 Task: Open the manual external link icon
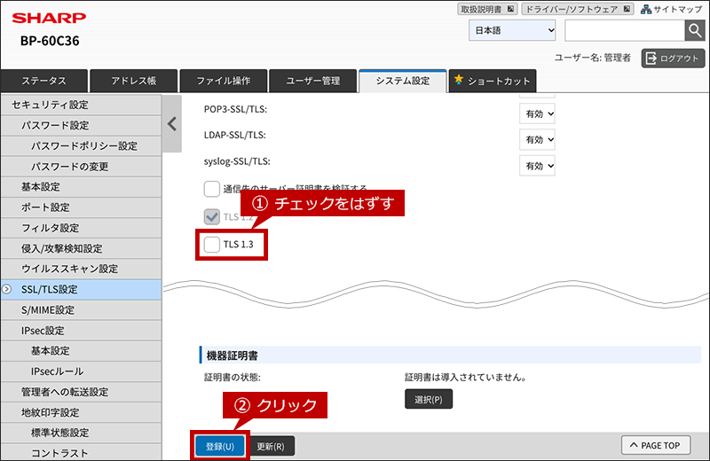[x=510, y=9]
